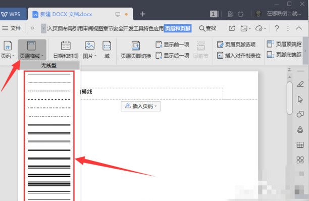Switch to the WPS home tab

click(13, 14)
